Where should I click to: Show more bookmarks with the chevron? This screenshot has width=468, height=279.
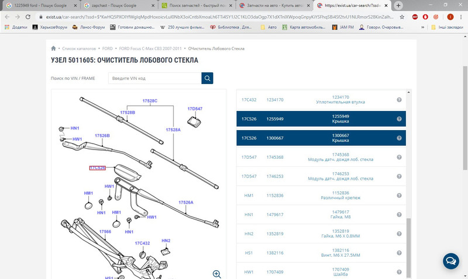(422, 27)
